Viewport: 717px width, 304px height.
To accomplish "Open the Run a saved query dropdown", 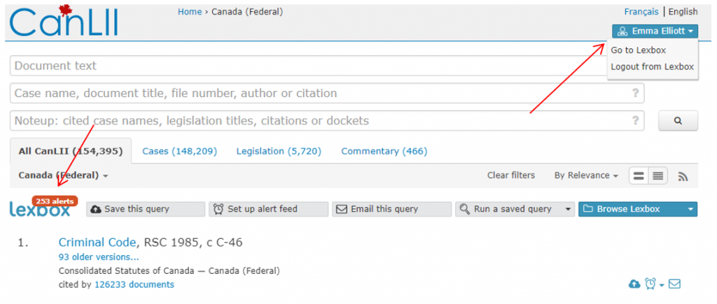I will pos(515,209).
